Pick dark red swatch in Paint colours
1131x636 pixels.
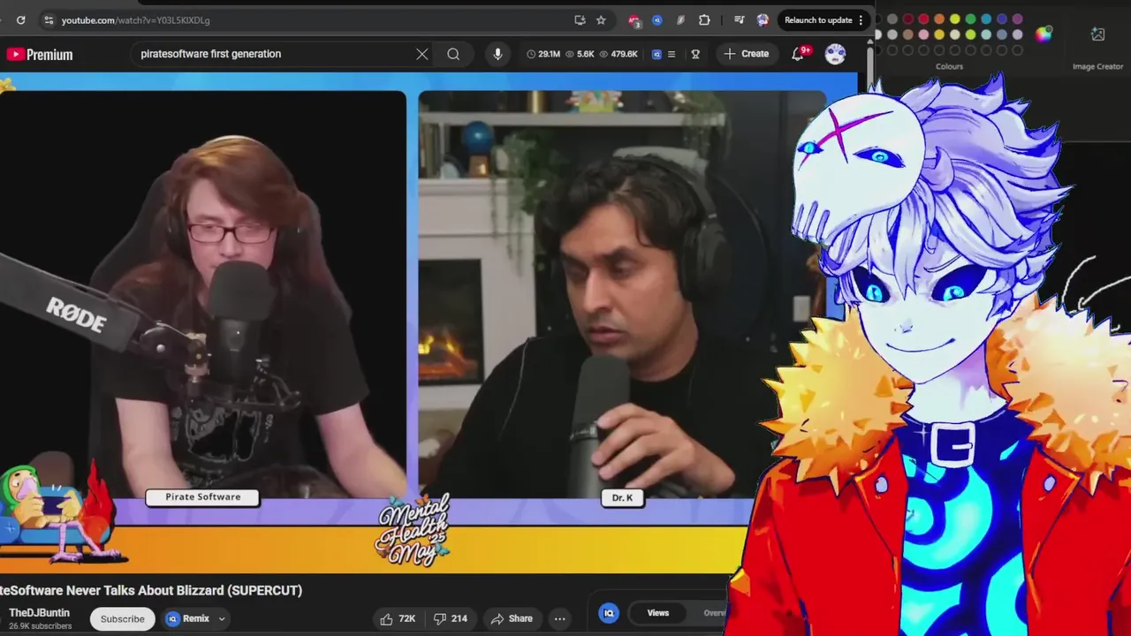tap(908, 19)
